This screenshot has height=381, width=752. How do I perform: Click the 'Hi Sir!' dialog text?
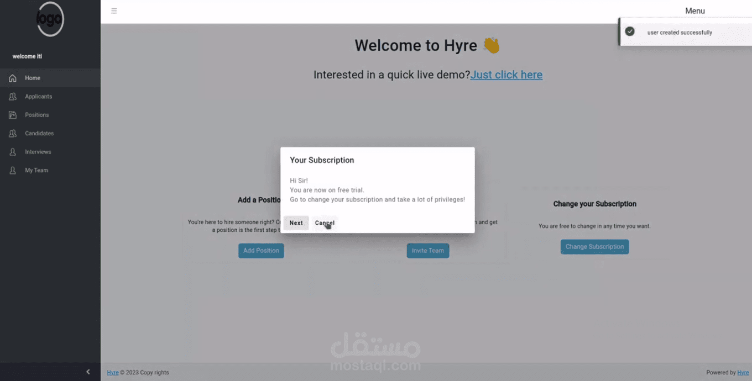tap(299, 181)
